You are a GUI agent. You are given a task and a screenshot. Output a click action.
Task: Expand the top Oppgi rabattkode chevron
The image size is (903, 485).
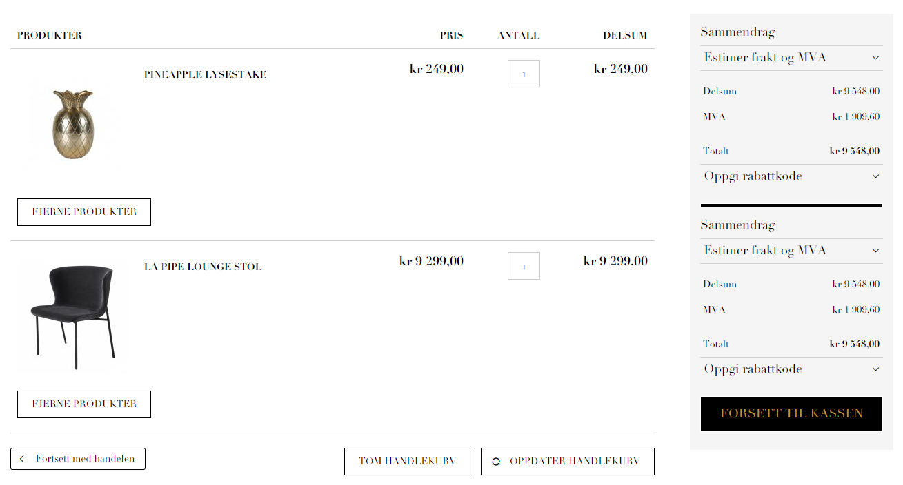pos(875,176)
